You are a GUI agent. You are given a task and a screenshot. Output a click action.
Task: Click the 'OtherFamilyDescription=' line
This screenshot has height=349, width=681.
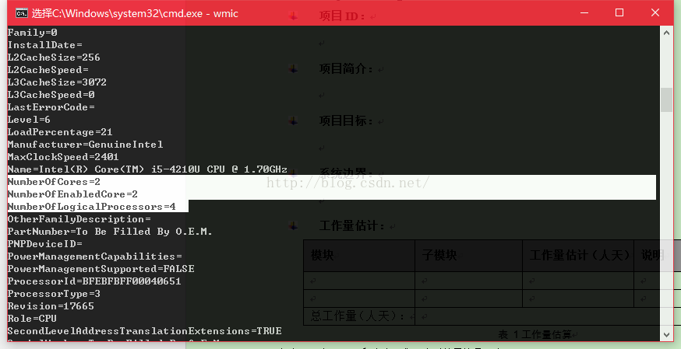point(79,219)
